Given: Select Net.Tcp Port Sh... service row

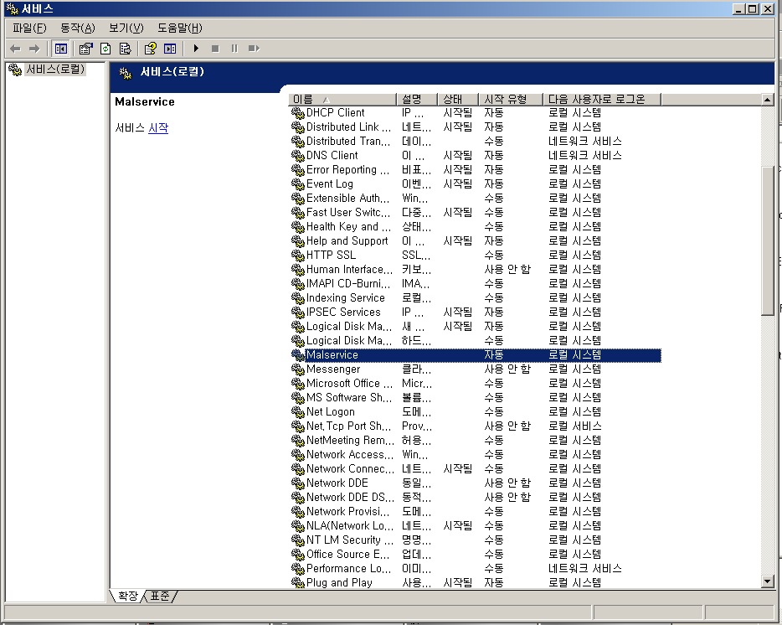Looking at the screenshot, I should tap(476, 426).
